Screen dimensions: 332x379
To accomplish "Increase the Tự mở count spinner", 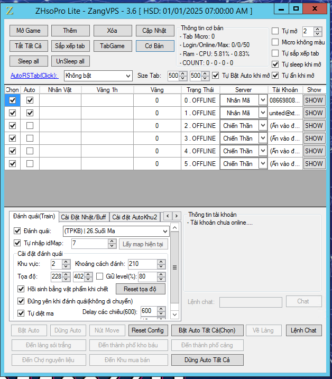I will (x=317, y=29).
